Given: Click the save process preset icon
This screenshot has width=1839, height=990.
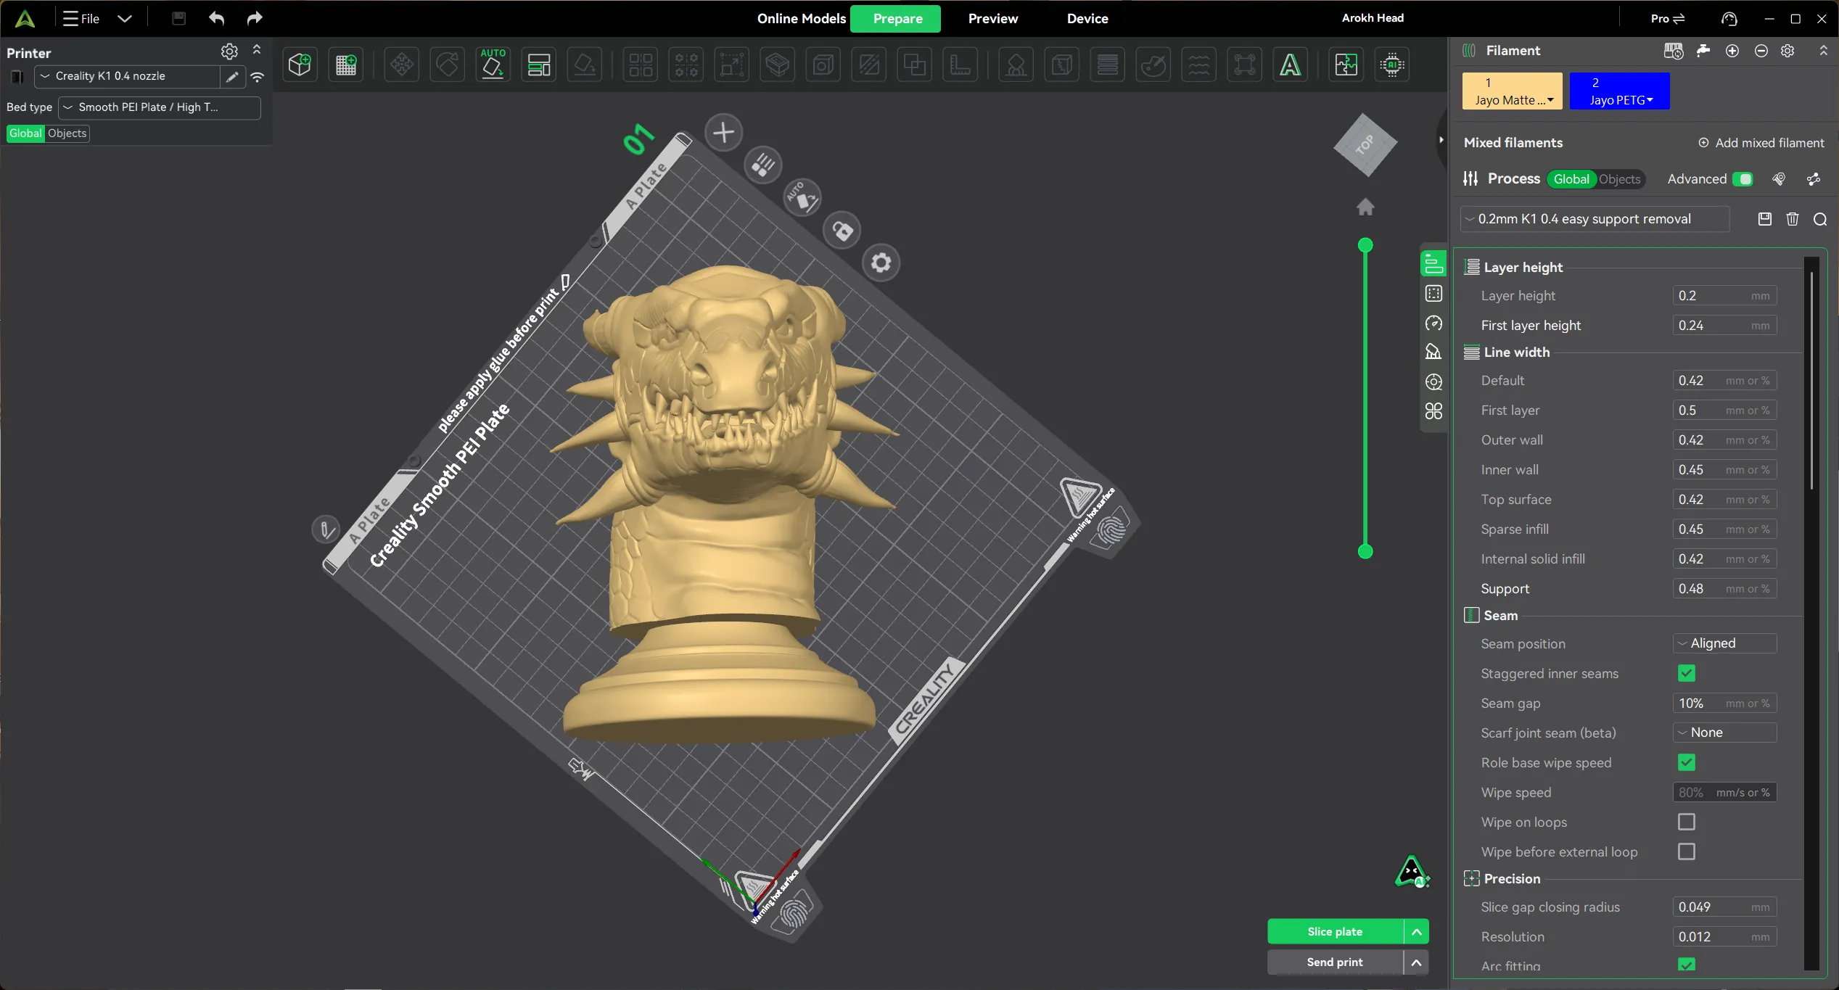Looking at the screenshot, I should click(1764, 219).
